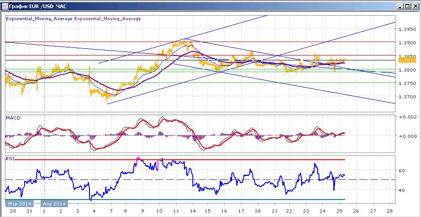Click the 1.3800 price axis label

(x=408, y=70)
